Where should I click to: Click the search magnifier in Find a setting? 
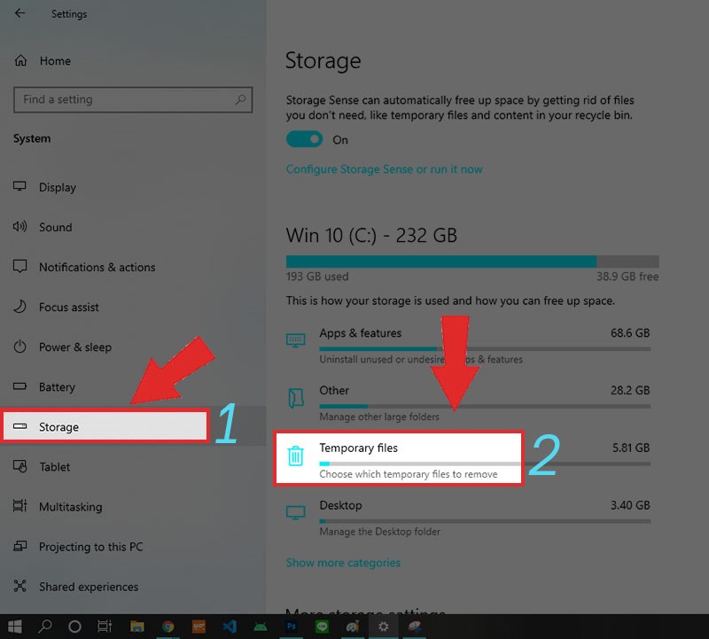pos(240,99)
